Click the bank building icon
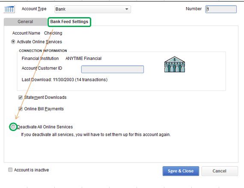The width and height of the screenshot is (244, 188). [x=175, y=64]
